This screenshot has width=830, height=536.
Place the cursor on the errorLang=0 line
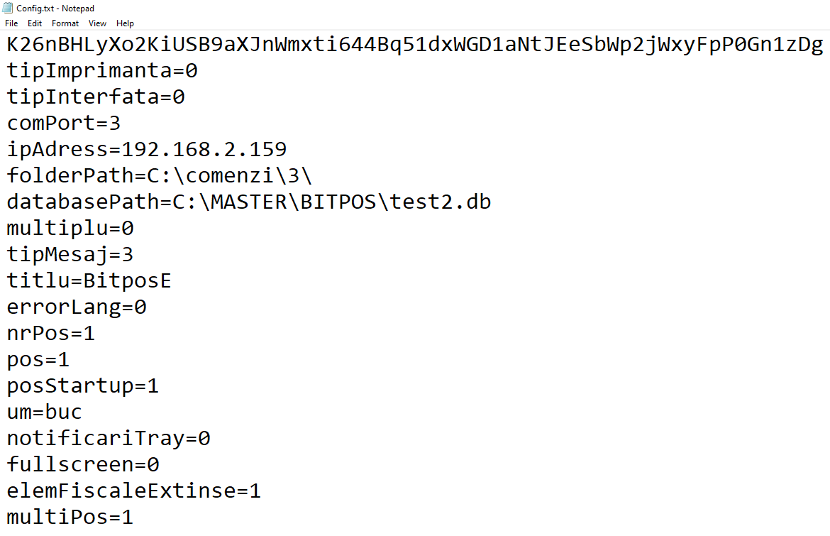tap(76, 307)
